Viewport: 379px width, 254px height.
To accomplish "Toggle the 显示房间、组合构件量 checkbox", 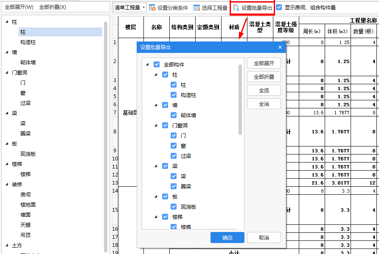I will tap(279, 7).
